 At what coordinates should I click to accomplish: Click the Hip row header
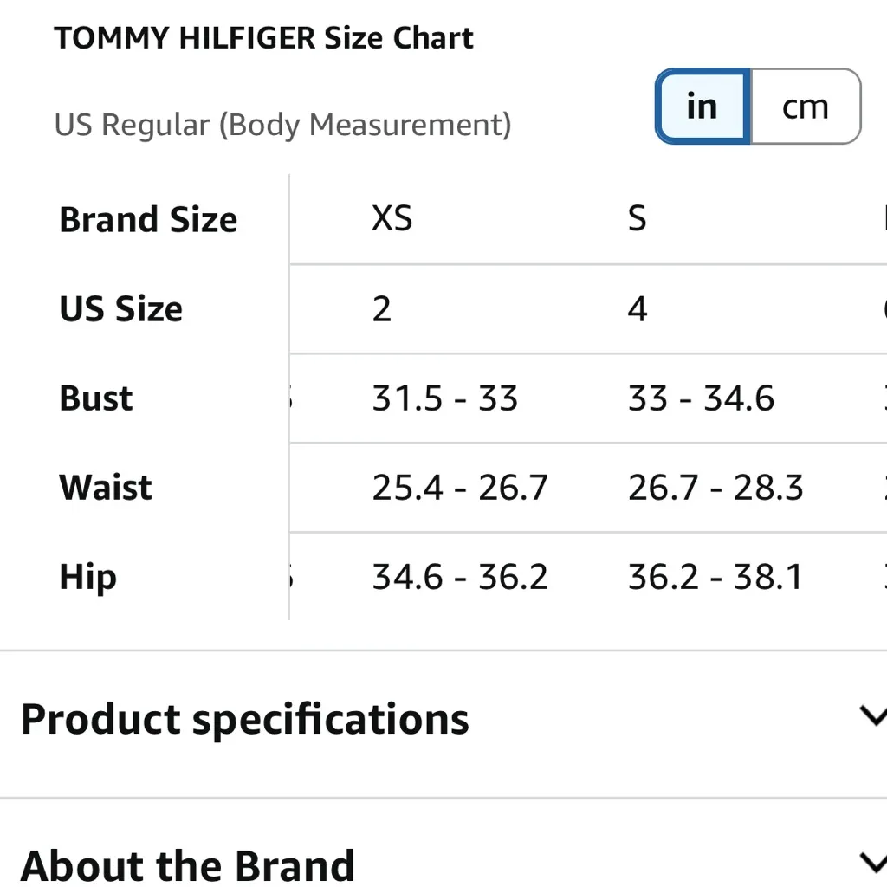tap(87, 577)
